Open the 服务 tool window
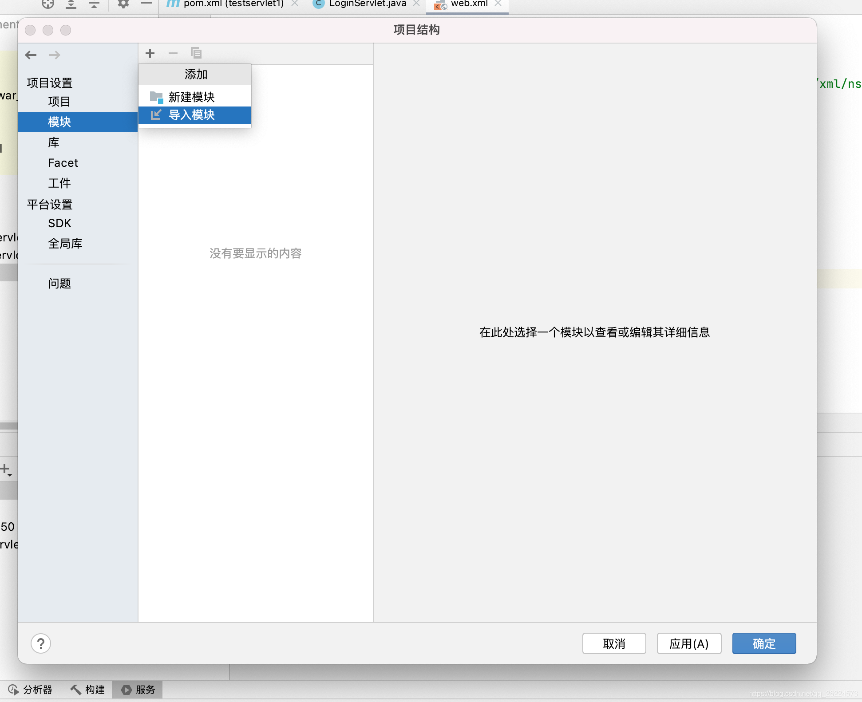 coord(138,690)
